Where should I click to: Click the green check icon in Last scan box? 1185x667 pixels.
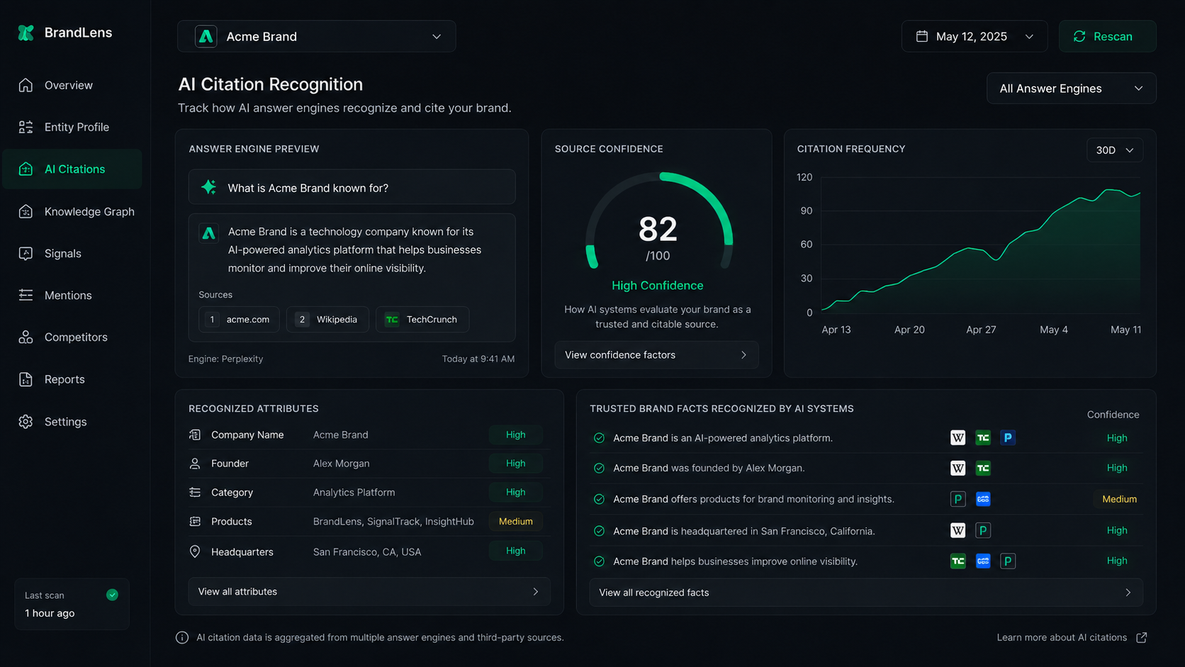coord(112,595)
